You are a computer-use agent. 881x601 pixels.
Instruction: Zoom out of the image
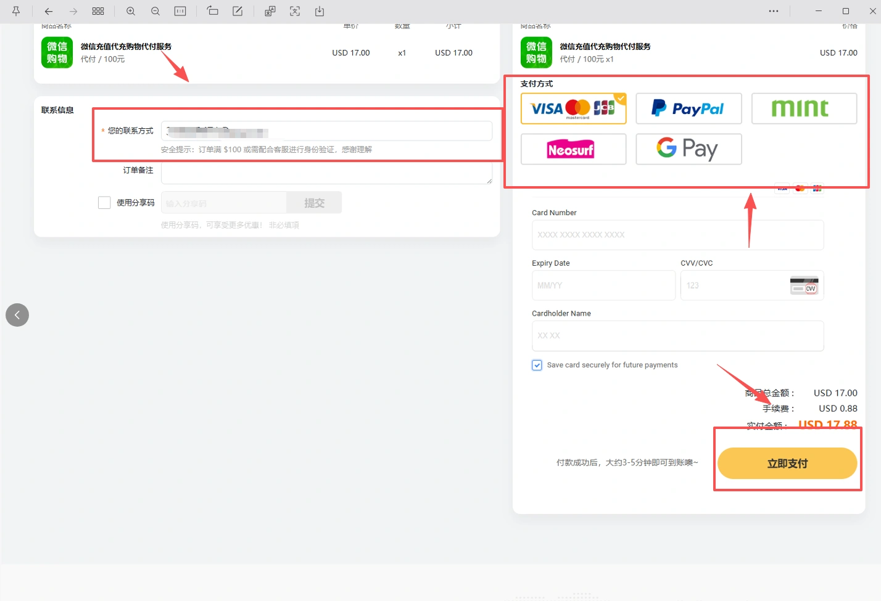pyautogui.click(x=155, y=11)
